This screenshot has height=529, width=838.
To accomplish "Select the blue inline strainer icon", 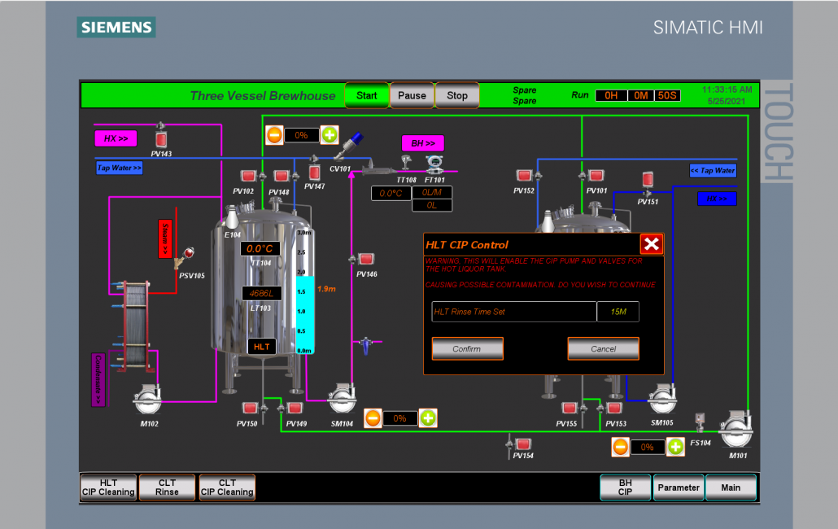I will [x=366, y=346].
